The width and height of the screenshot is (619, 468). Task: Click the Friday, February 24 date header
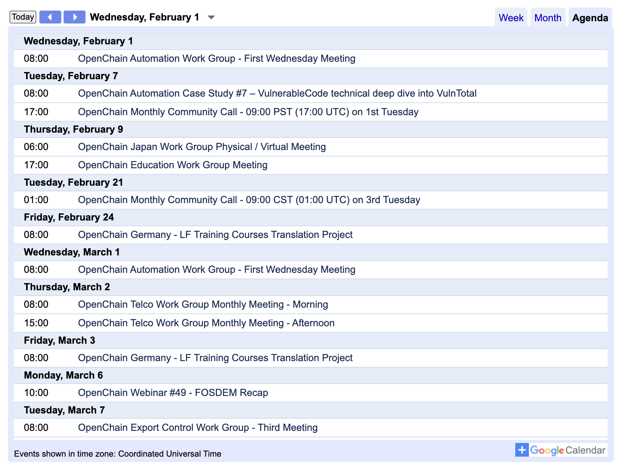(311, 218)
